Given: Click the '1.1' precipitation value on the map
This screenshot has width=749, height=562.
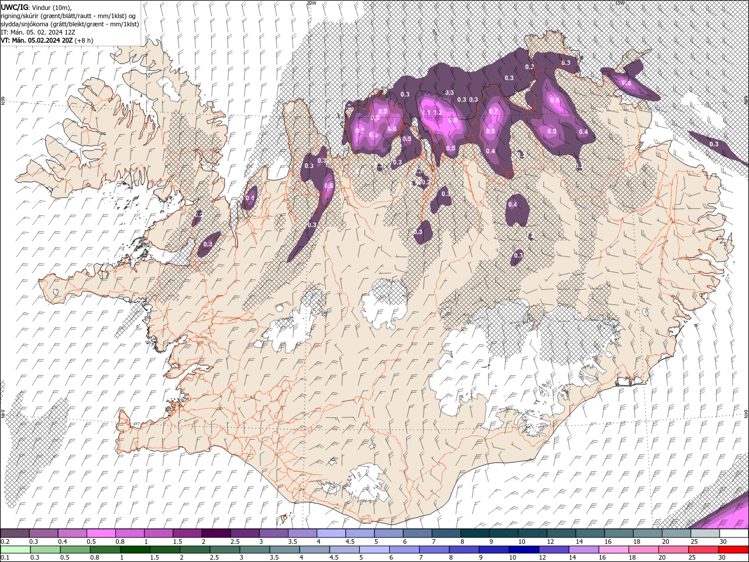Looking at the screenshot, I should 426,113.
